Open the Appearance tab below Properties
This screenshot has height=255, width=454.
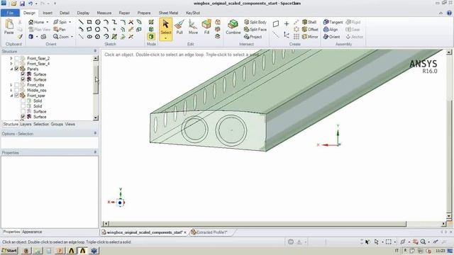[32, 232]
